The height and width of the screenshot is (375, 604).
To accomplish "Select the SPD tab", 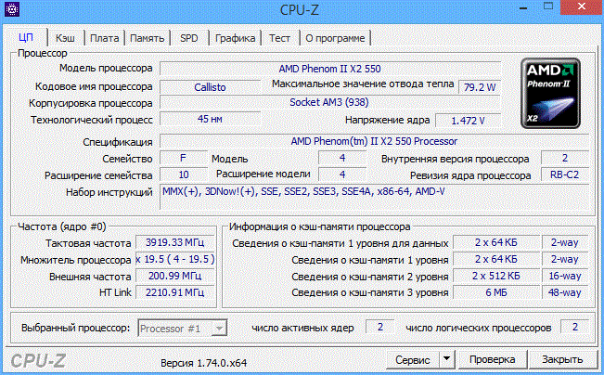I will (x=189, y=38).
